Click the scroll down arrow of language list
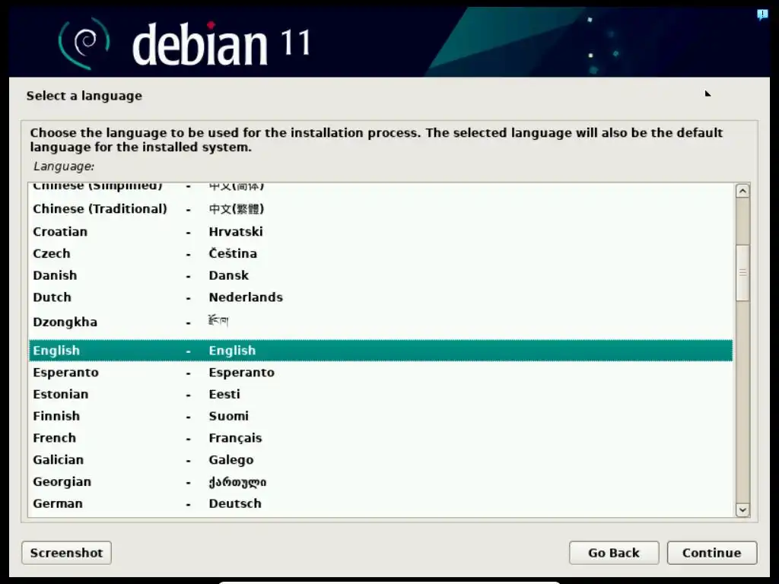The image size is (779, 584). click(742, 509)
